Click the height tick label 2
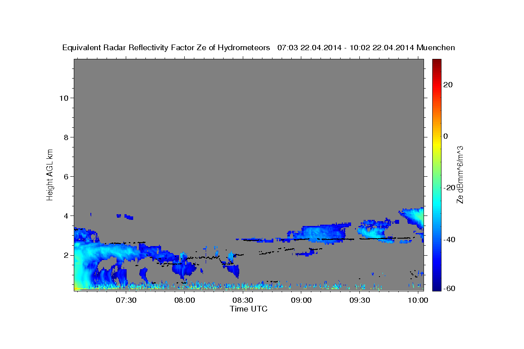Viewport: 524px width, 349px height. [66, 255]
